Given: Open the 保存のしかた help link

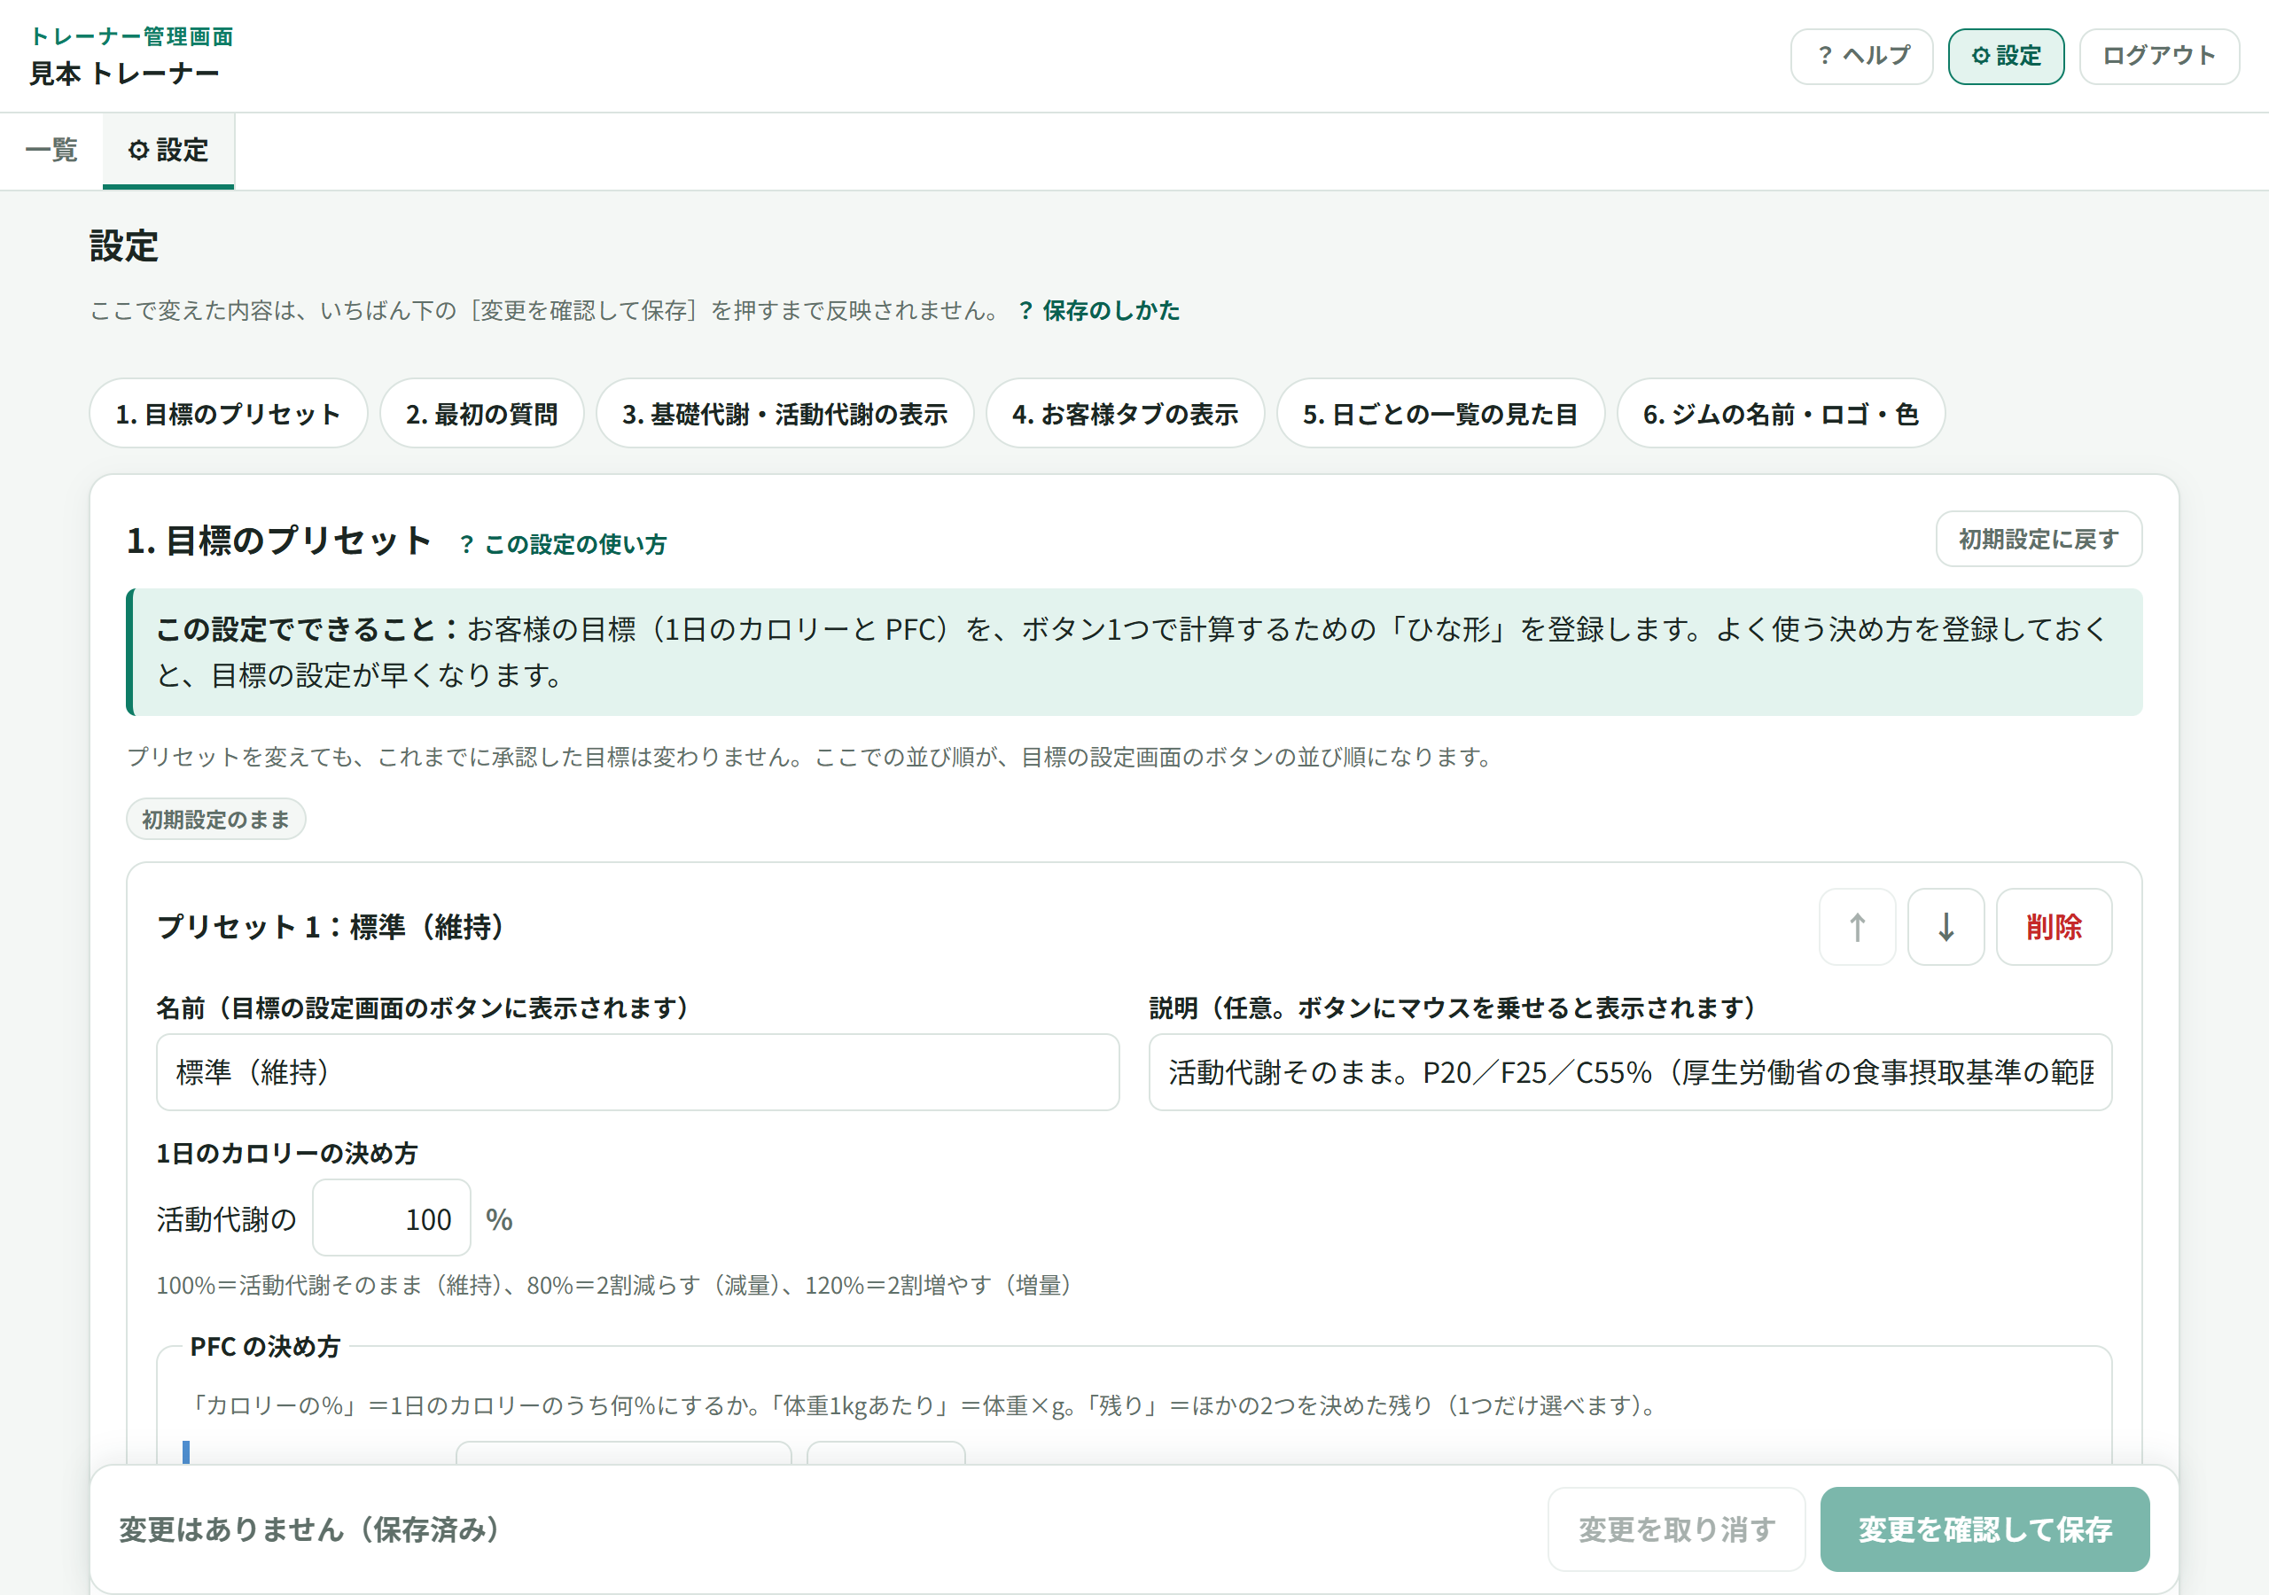Looking at the screenshot, I should coord(1099,310).
